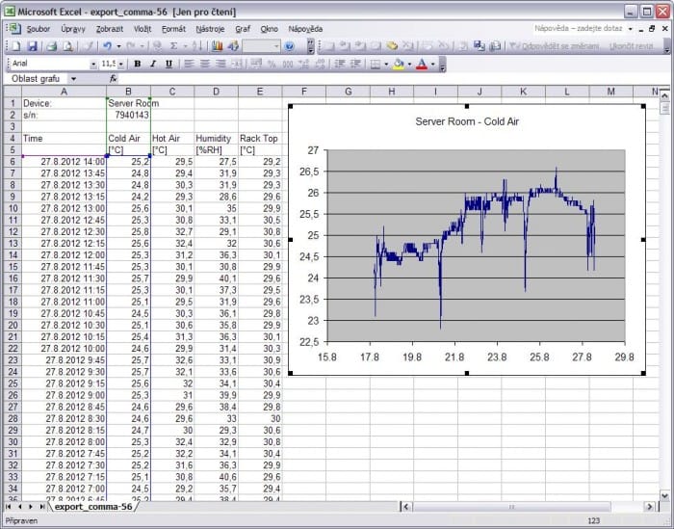Click the New blank workbook icon
The height and width of the screenshot is (529, 674).
[12, 46]
